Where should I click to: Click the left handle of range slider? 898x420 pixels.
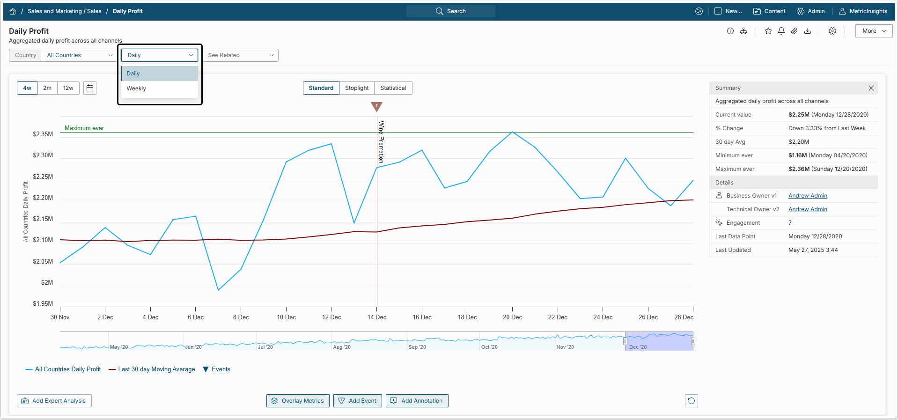(x=625, y=341)
